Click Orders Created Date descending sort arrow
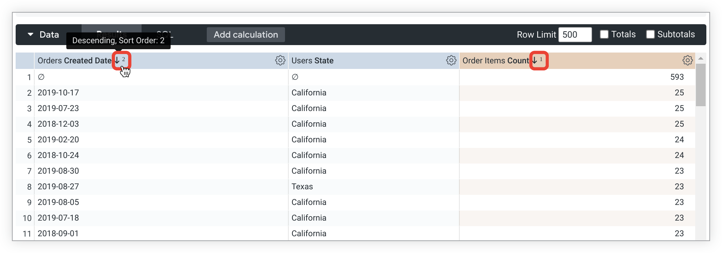Viewport: 722px width, 253px height. 117,60
